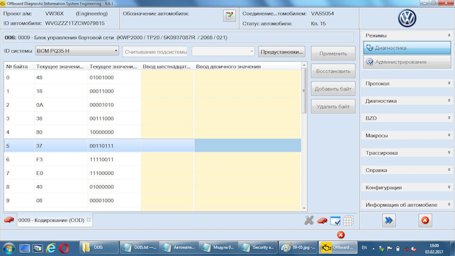
Task: Click the Добавить байт button
Action: tap(333, 89)
